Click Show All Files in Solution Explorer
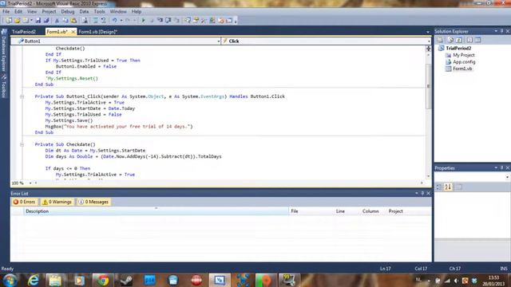 pyautogui.click(x=450, y=40)
